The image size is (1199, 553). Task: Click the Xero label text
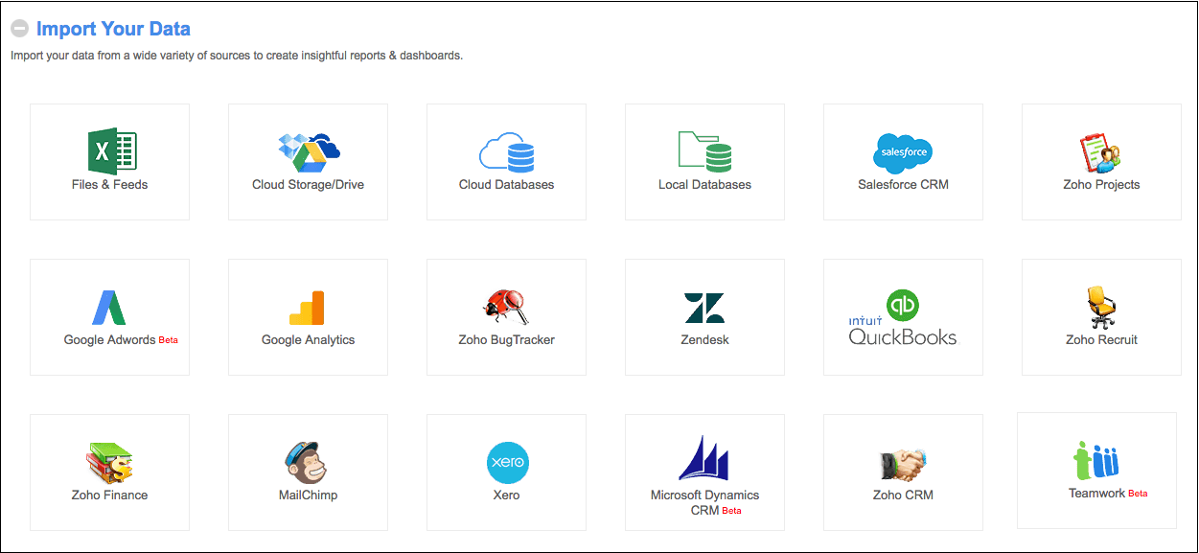506,495
